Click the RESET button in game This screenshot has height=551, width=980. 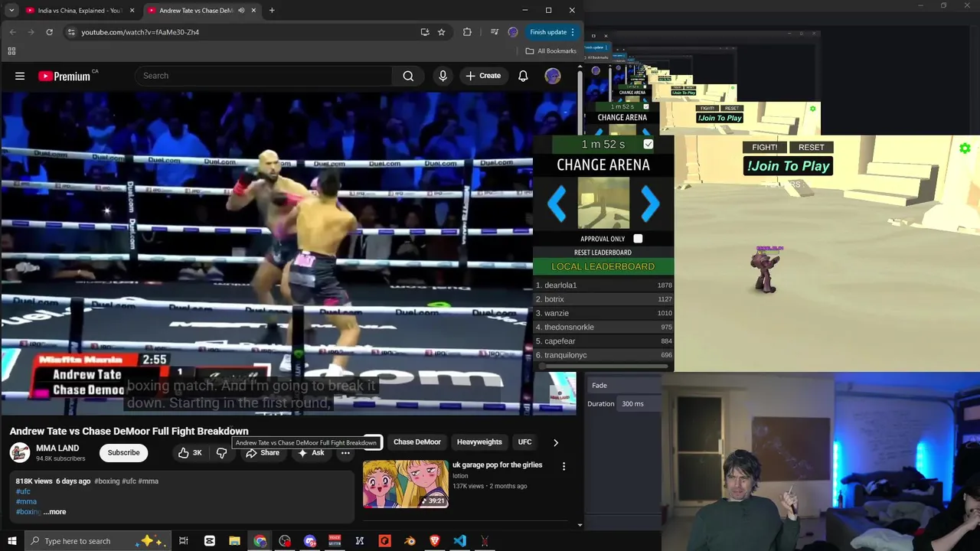[812, 147]
